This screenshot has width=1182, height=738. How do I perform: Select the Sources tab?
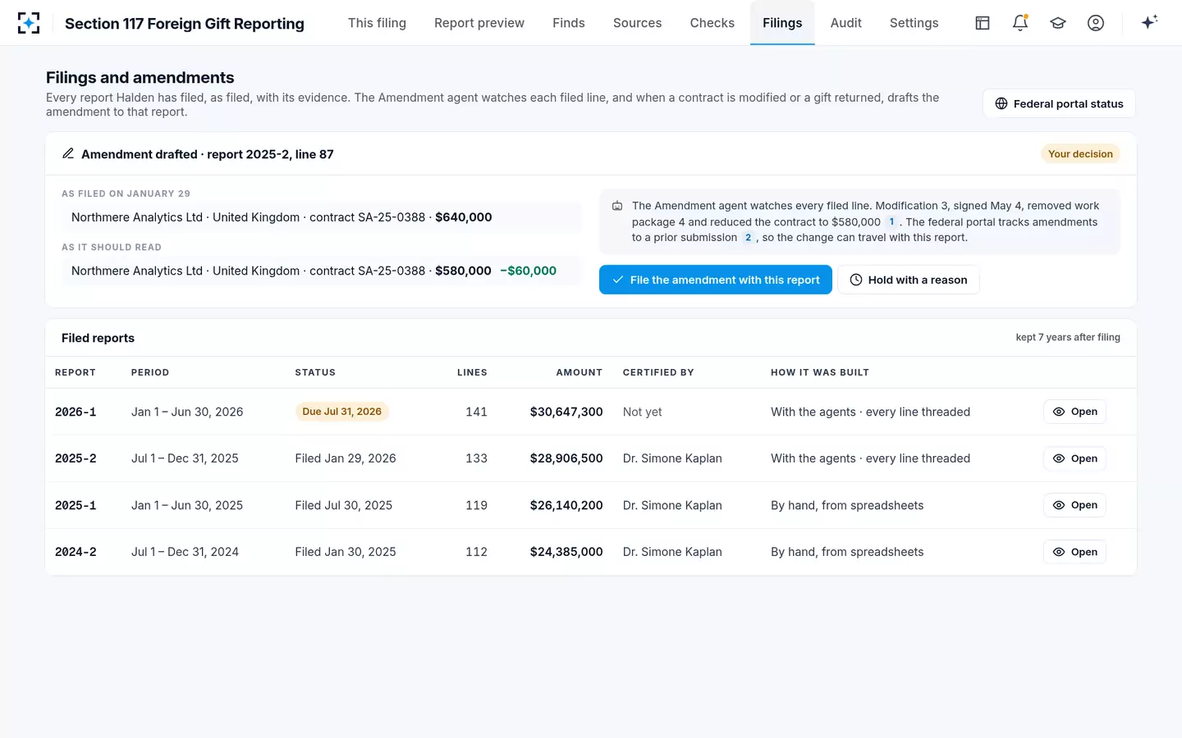pos(637,23)
